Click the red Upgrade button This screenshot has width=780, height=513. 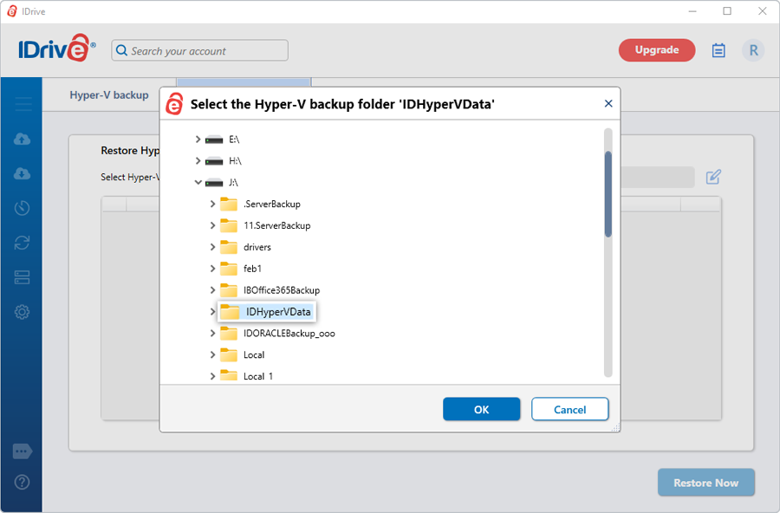(657, 49)
